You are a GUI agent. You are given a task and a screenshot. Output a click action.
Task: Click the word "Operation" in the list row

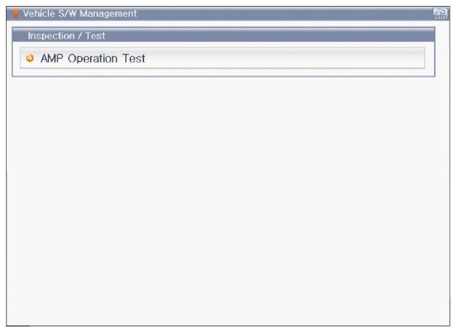(x=92, y=58)
